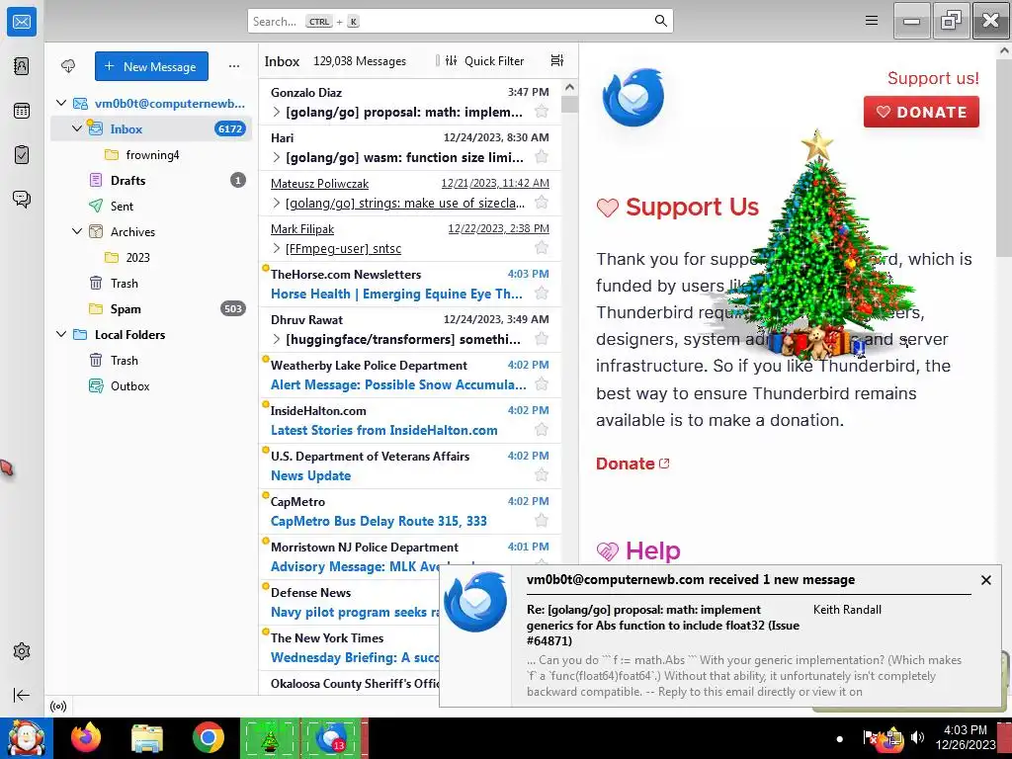Star the Hari wasm message
The image size is (1012, 759).
click(x=542, y=157)
